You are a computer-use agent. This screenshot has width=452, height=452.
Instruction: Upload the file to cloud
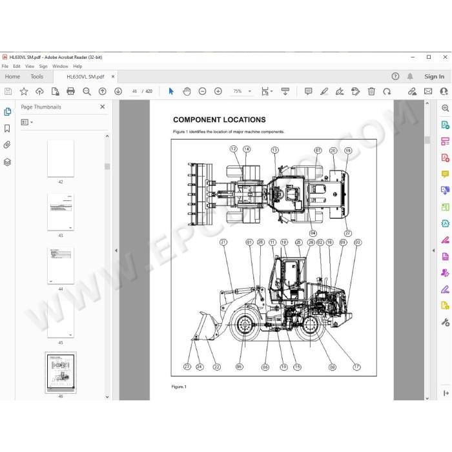pos(39,92)
